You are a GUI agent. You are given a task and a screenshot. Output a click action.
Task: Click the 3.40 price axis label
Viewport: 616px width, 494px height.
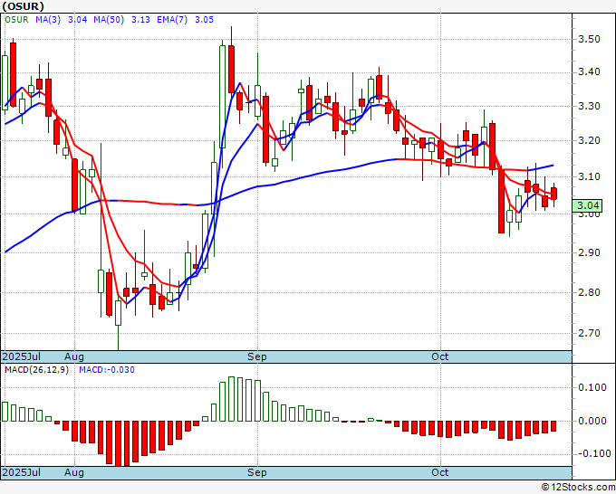(x=589, y=71)
